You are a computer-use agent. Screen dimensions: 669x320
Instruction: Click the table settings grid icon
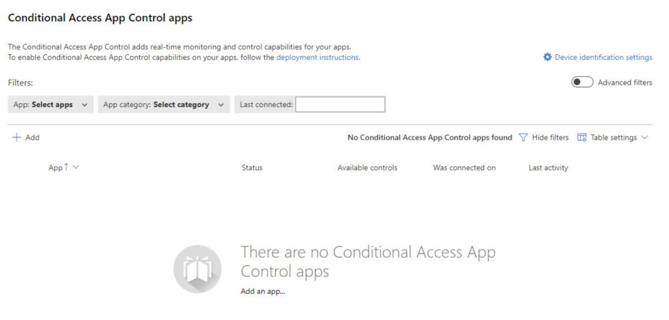582,138
